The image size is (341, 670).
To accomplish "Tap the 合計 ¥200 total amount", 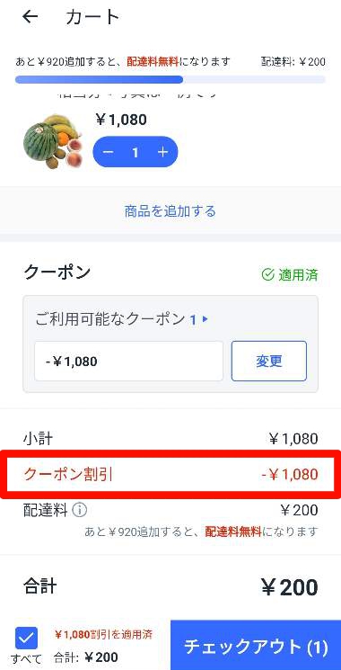I will click(290, 588).
